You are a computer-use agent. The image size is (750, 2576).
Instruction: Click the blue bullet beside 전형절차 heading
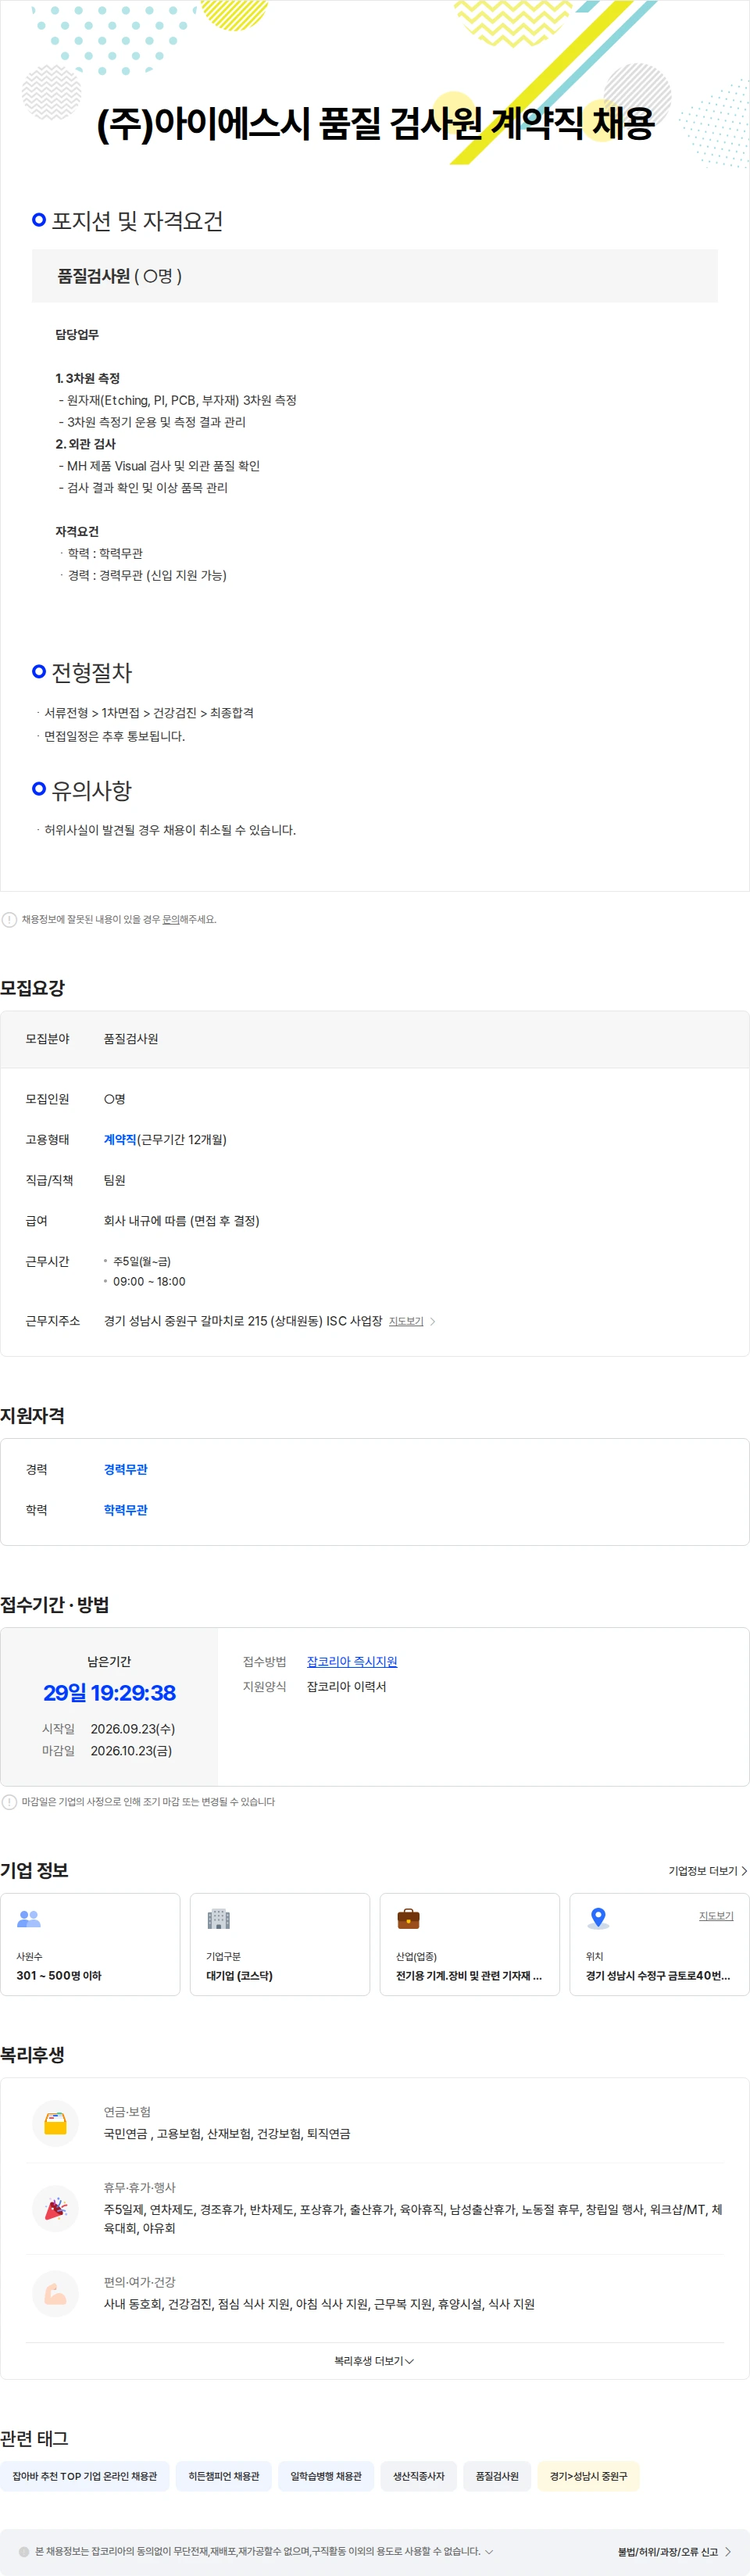[x=39, y=671]
